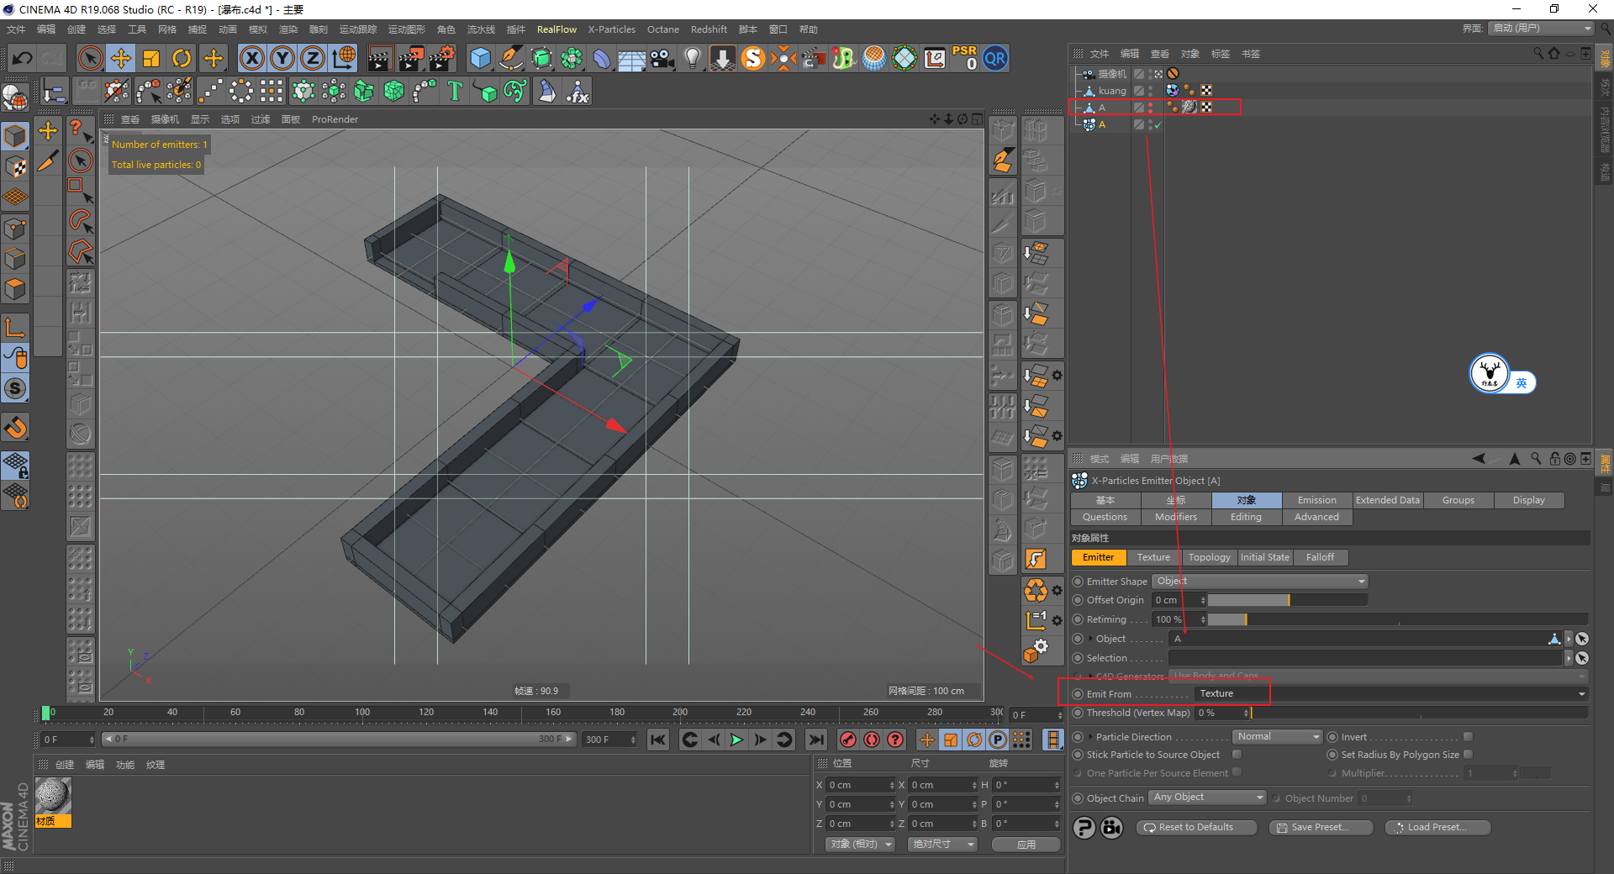Toggle Emit From keyframe circle
This screenshot has height=874, width=1614.
1078,694
